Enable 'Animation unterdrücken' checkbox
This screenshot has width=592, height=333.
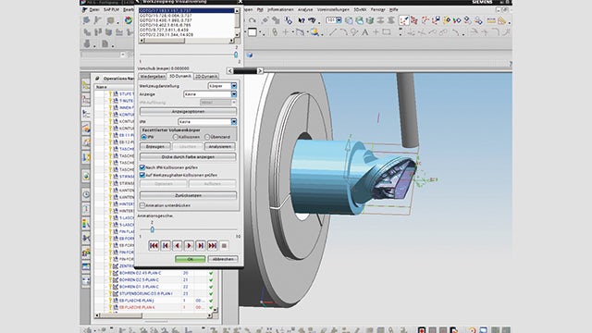142,205
